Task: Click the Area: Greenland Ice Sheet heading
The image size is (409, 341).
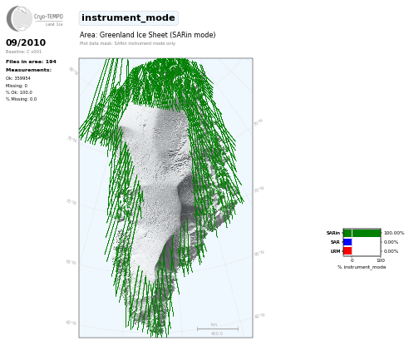Action: tap(147, 35)
